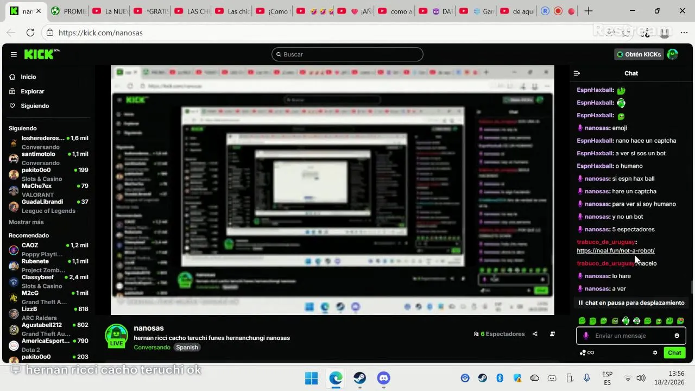
Task: Open the Edge three-dot settings menu
Action: tap(683, 33)
